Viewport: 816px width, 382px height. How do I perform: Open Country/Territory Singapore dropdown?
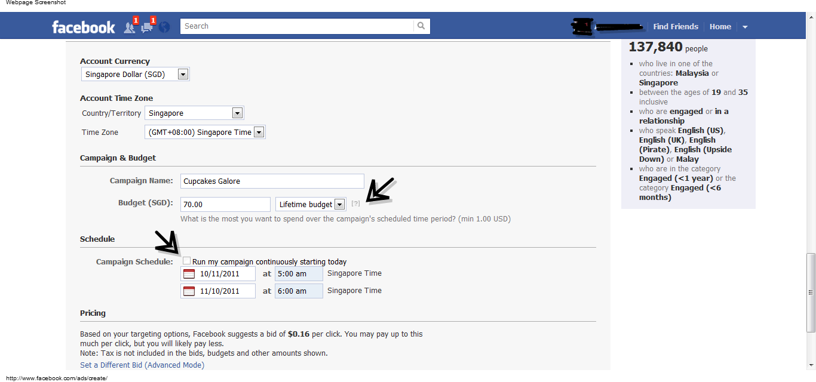point(194,113)
